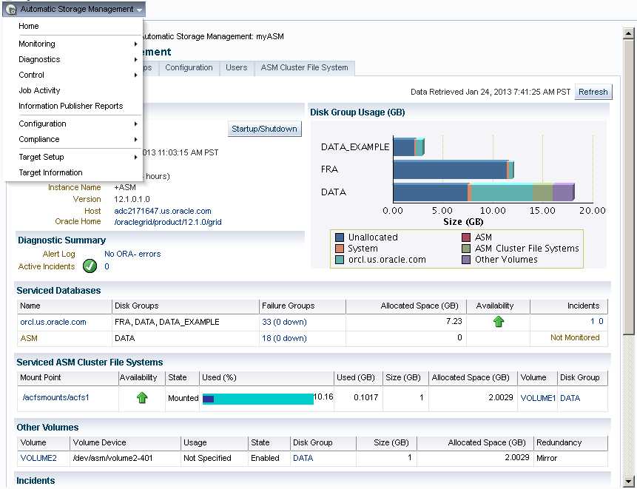637x489 pixels.
Task: Click the ASM Cluster File Systems legend swatch
Action: 466,248
